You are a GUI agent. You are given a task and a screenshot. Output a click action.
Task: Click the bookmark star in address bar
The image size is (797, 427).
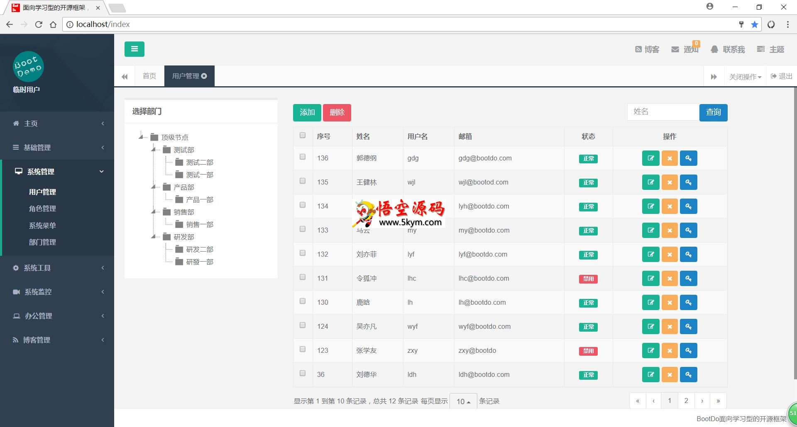tap(755, 24)
